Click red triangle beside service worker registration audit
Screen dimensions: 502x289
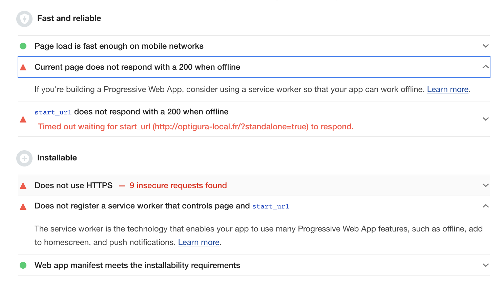(x=23, y=206)
